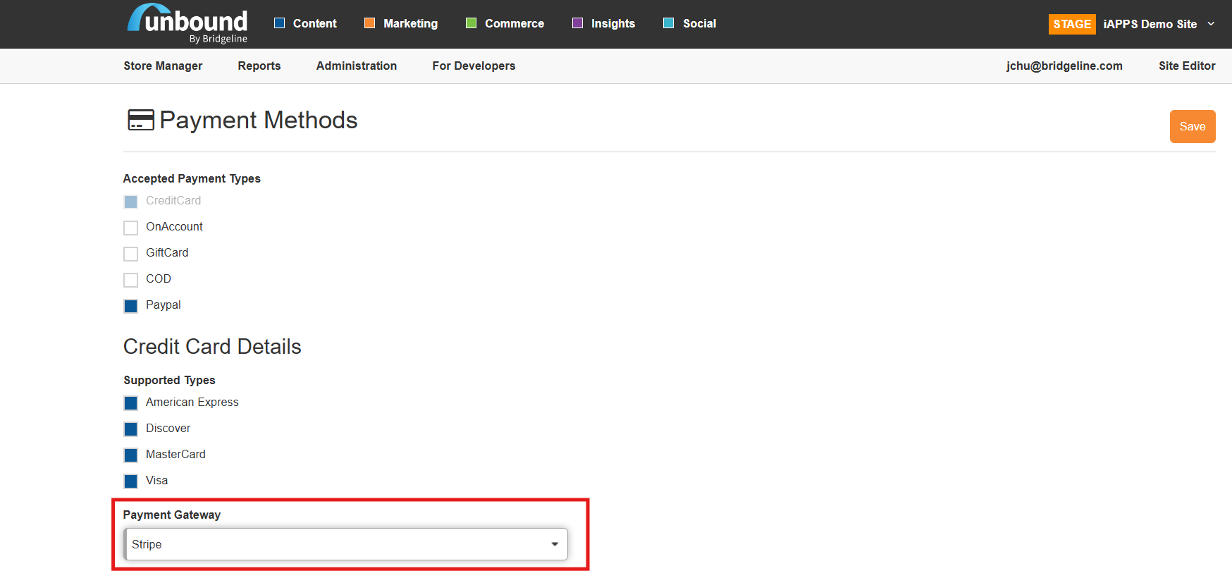Click the Payment Methods page heading

[259, 120]
